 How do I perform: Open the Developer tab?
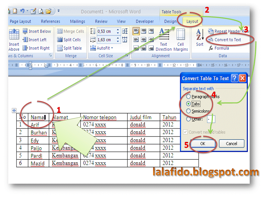145,21
